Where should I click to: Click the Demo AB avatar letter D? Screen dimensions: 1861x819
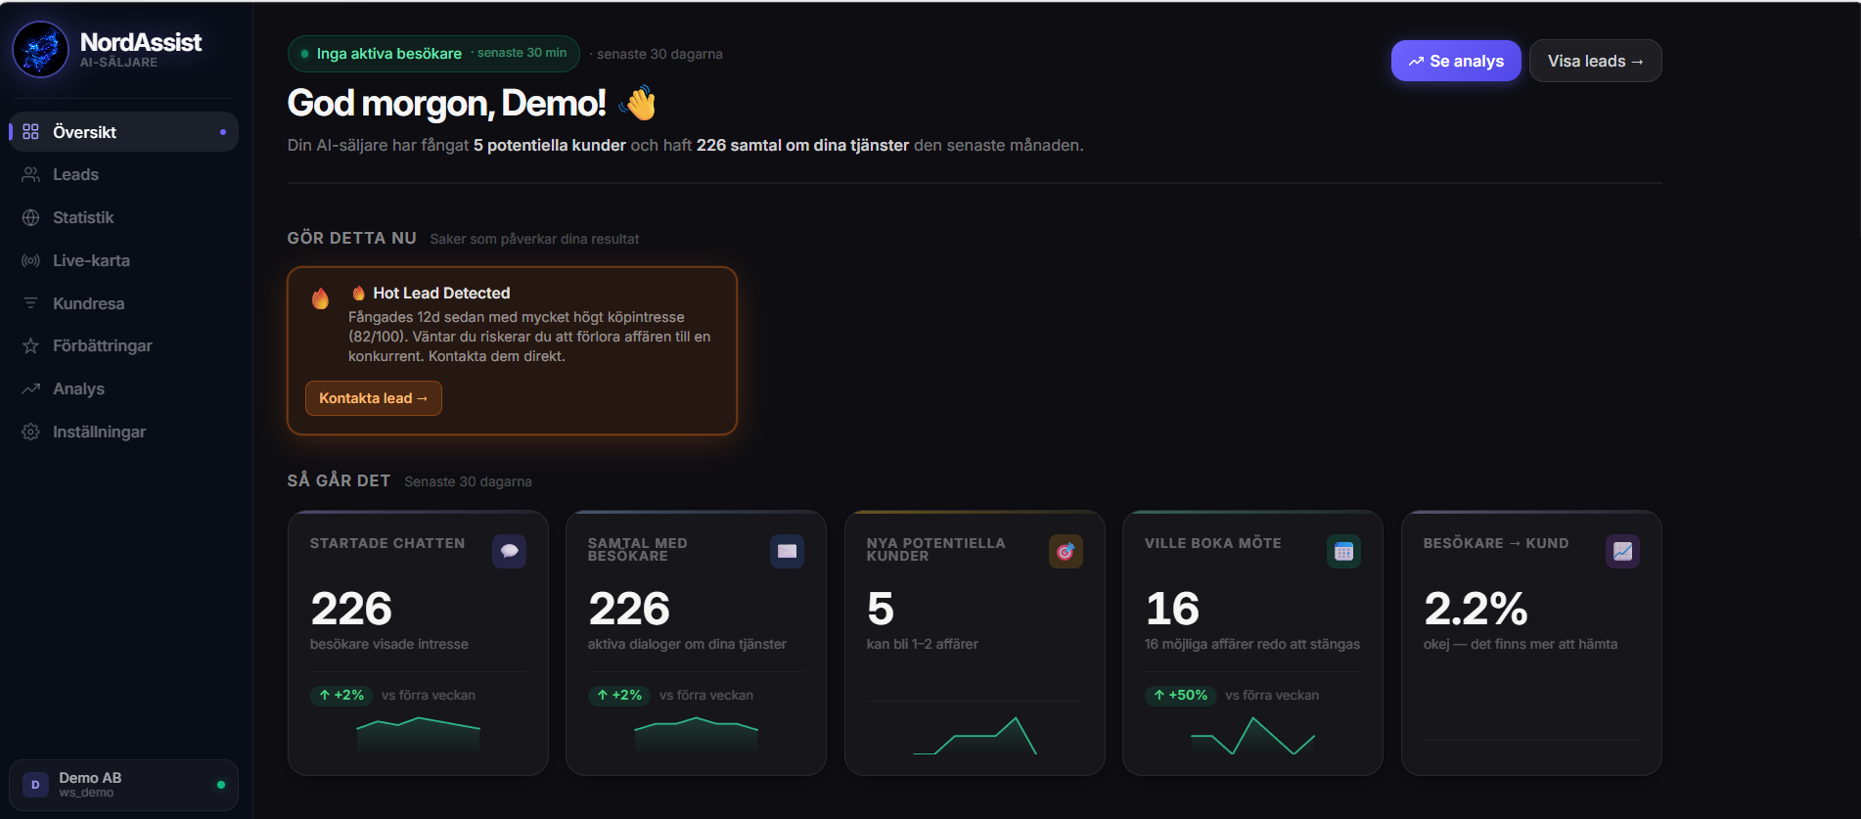[x=35, y=785]
